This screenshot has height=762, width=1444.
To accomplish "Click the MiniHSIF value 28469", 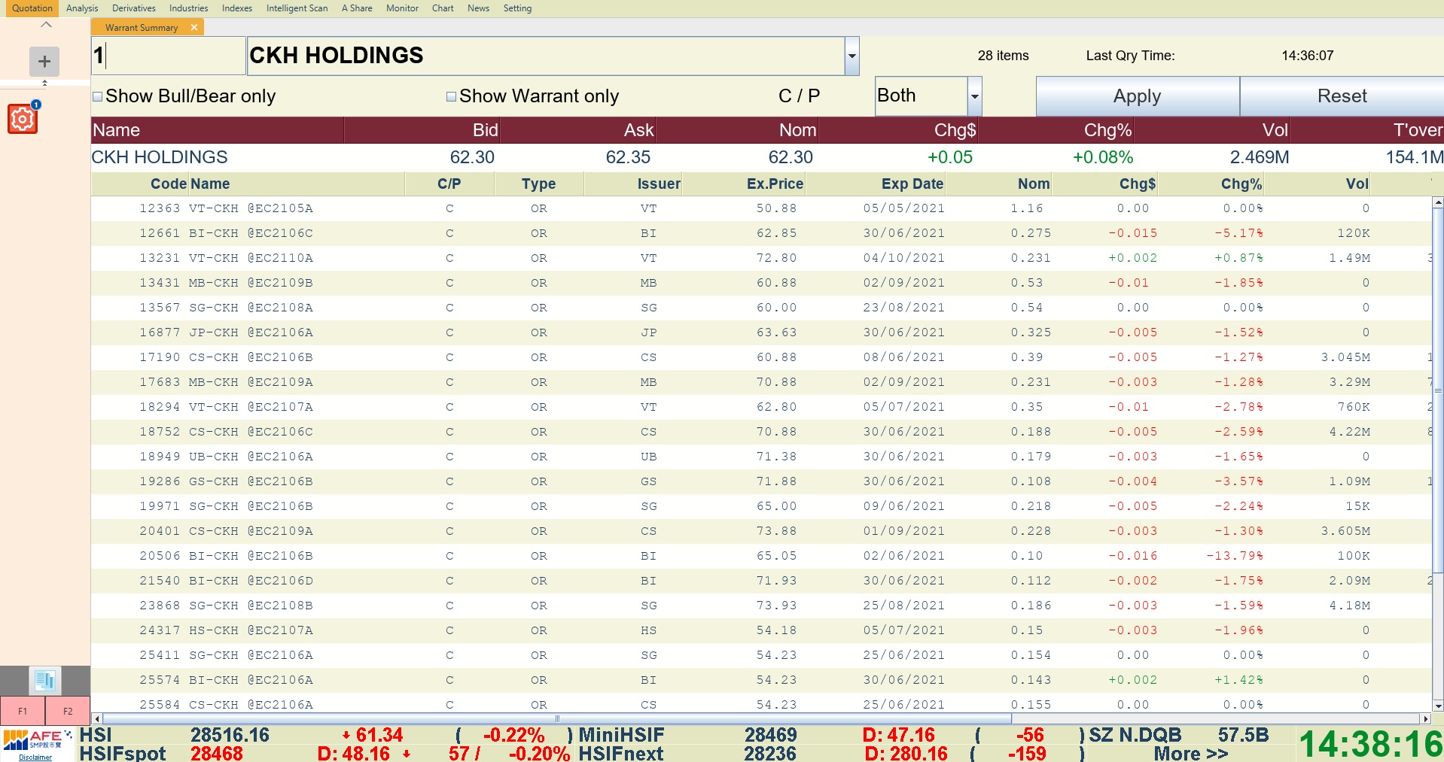I will (770, 735).
